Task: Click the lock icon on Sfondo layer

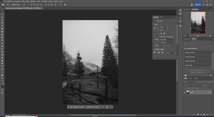Action: click(210, 92)
